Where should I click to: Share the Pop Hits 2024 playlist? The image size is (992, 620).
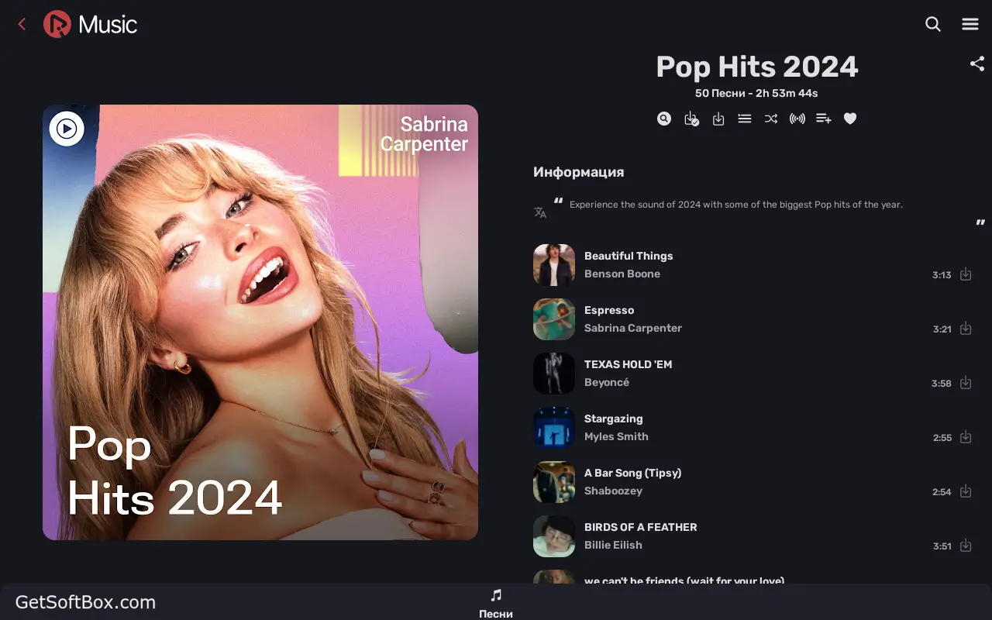coord(976,64)
